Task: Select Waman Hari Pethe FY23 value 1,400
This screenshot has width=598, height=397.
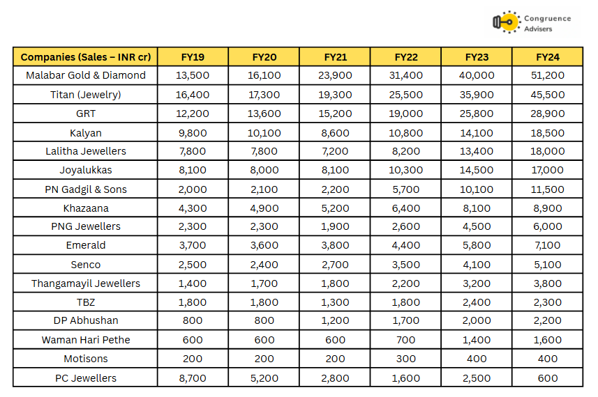Action: (477, 340)
